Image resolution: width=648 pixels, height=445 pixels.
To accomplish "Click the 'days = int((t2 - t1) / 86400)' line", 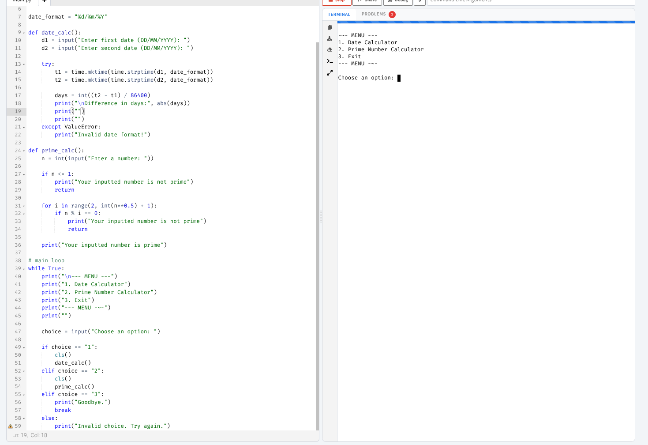I will tap(102, 95).
